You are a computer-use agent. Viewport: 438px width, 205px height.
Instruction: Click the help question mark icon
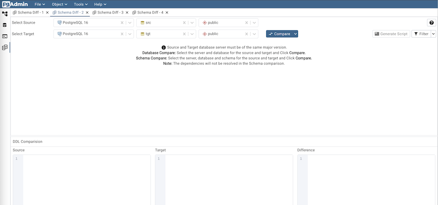(x=431, y=23)
